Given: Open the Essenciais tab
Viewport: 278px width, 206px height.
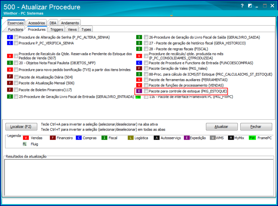Looking at the screenshot, I should click(x=16, y=23).
